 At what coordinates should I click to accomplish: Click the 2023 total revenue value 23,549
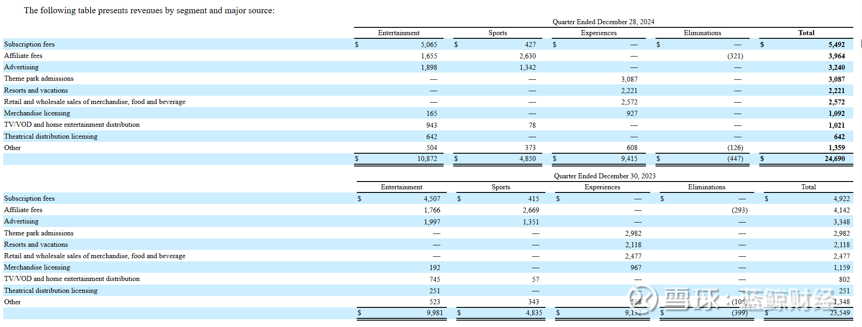840,313
